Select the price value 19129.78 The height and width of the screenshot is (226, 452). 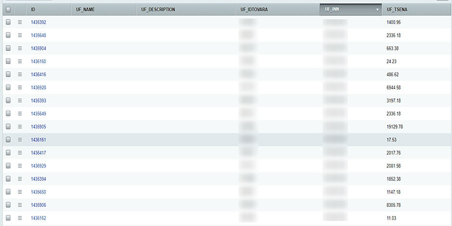point(395,127)
